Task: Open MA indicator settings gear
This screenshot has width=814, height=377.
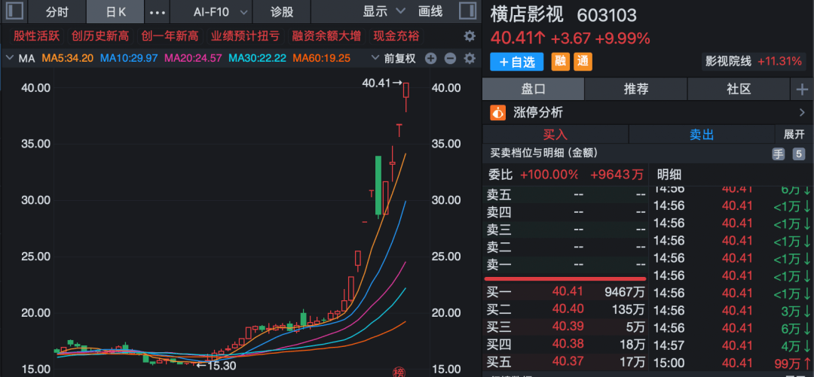Action: 470,59
